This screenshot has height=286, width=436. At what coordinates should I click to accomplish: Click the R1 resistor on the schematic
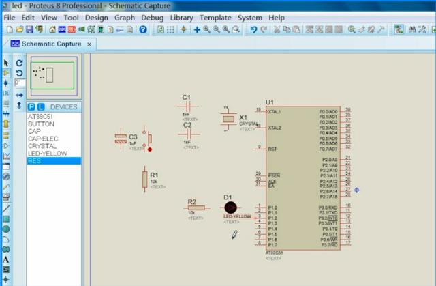(x=144, y=180)
